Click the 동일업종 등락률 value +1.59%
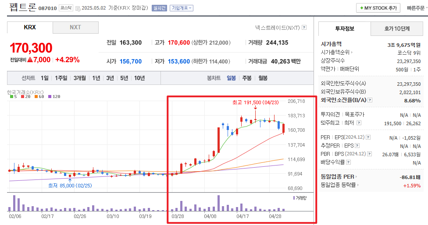Screen dimensions: 428x225 (412, 186)
